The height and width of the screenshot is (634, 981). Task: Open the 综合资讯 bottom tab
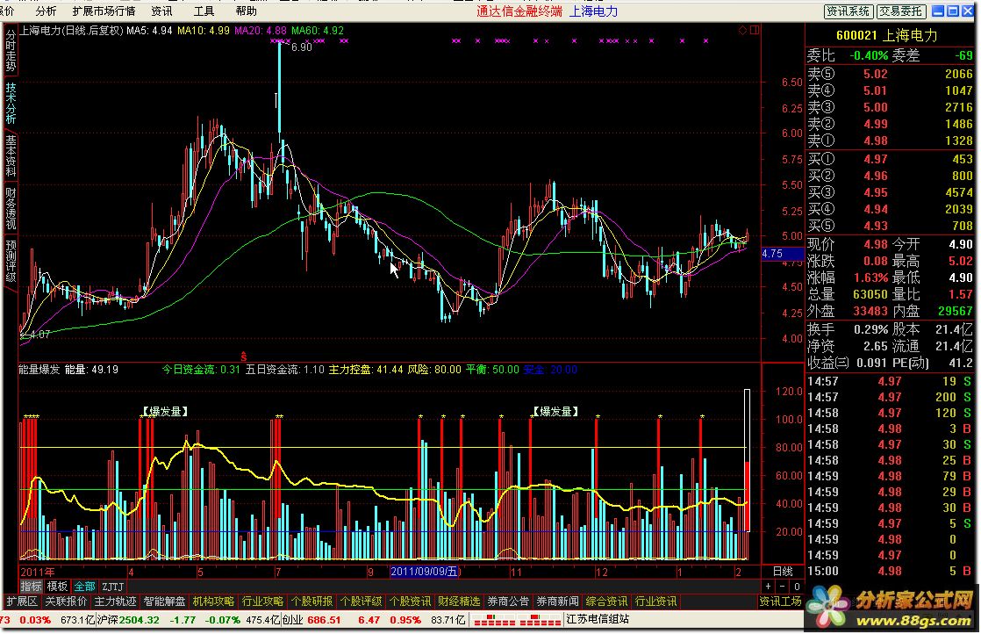606,602
